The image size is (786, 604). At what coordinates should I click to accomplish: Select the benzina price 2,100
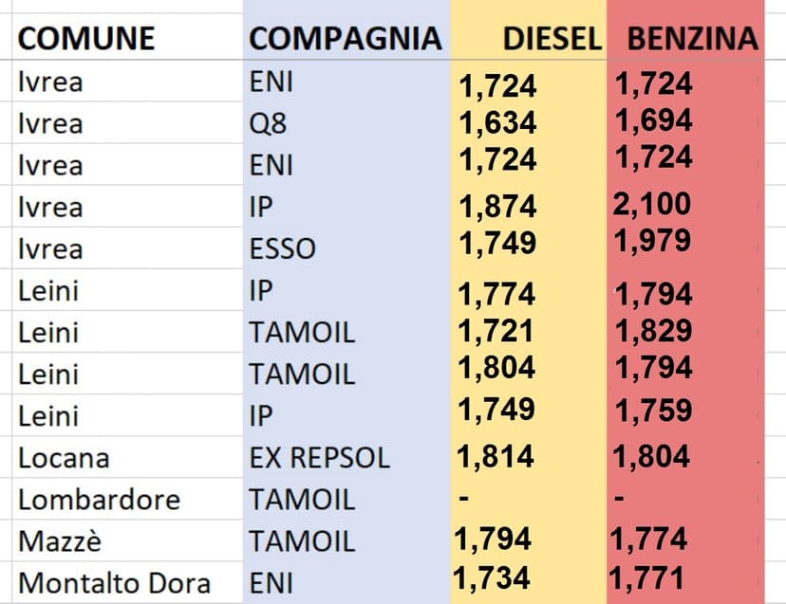652,204
